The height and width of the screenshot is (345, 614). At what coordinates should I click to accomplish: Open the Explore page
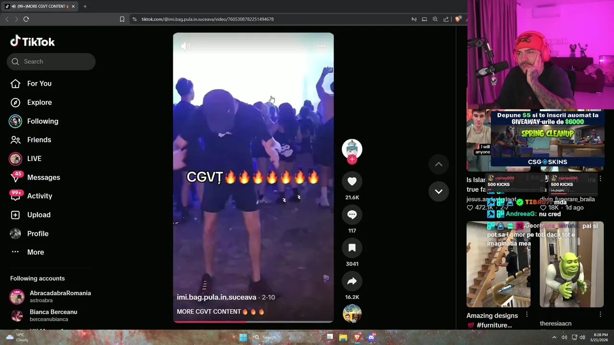pyautogui.click(x=31, y=102)
